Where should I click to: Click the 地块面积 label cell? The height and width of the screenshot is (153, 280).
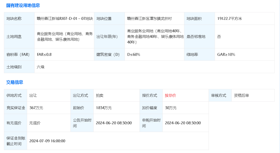coord(199,19)
